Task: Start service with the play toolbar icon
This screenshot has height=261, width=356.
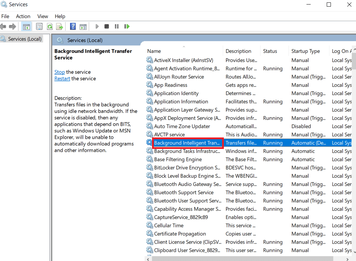Action: 97,26
